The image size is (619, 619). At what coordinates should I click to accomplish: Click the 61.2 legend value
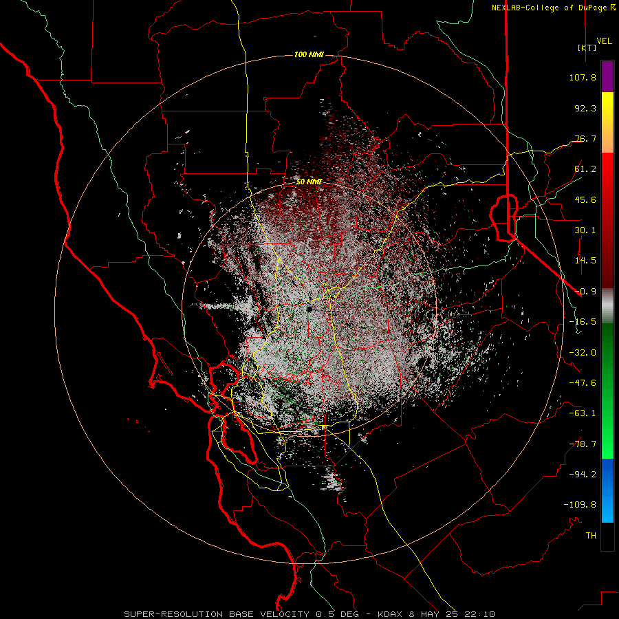(585, 169)
